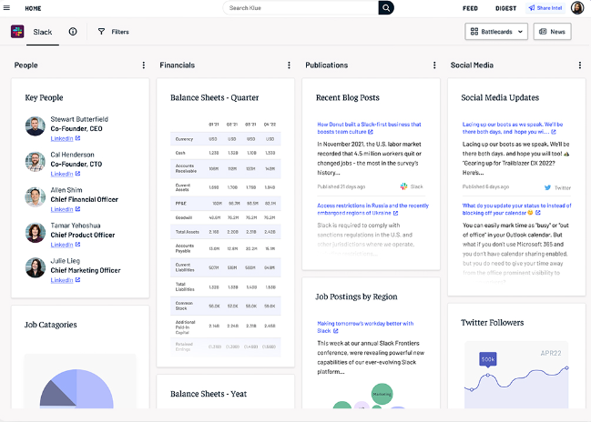Image resolution: width=591 pixels, height=422 pixels.
Task: Click the 'Goodwill' row label
Action: (x=184, y=217)
